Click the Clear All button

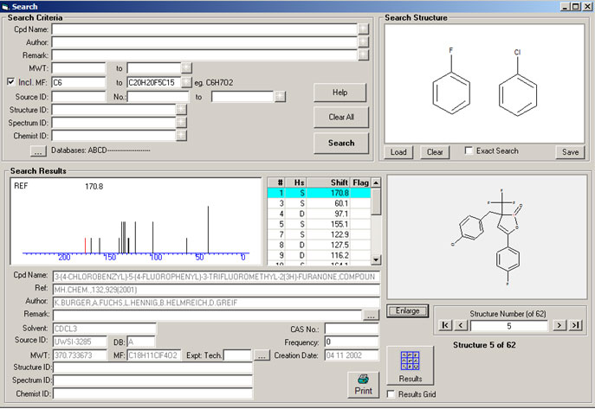point(341,117)
